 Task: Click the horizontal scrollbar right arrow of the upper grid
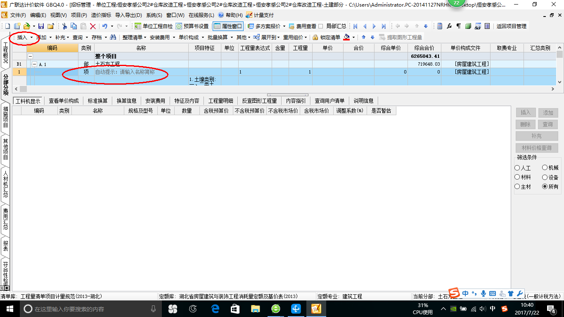553,89
